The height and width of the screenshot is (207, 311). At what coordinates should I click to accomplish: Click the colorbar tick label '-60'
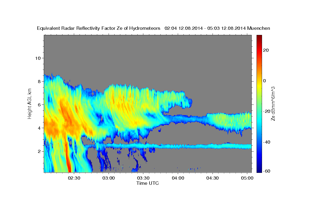266,171
